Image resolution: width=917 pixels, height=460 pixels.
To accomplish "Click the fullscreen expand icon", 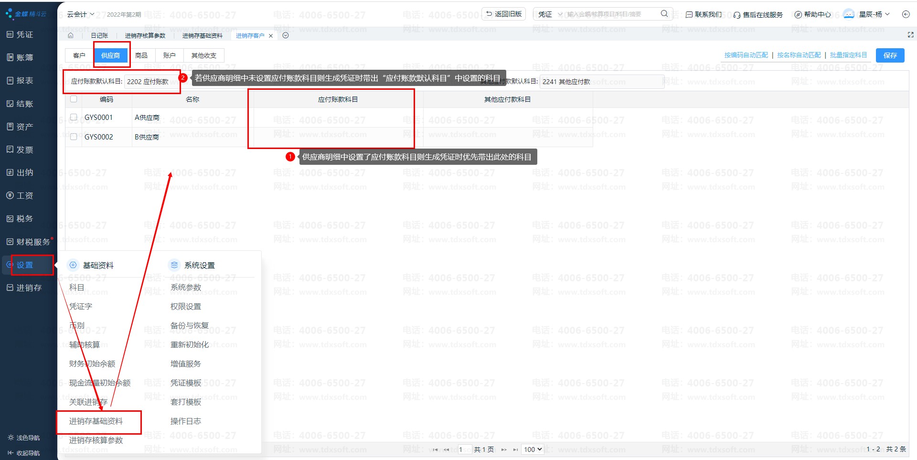I will tap(910, 35).
